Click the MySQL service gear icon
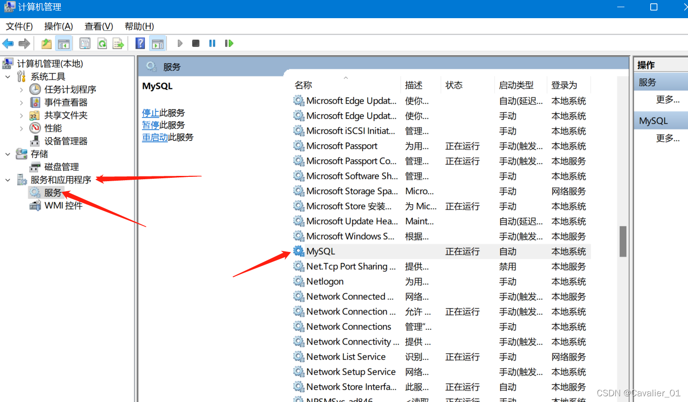This screenshot has height=402, width=688. click(299, 251)
